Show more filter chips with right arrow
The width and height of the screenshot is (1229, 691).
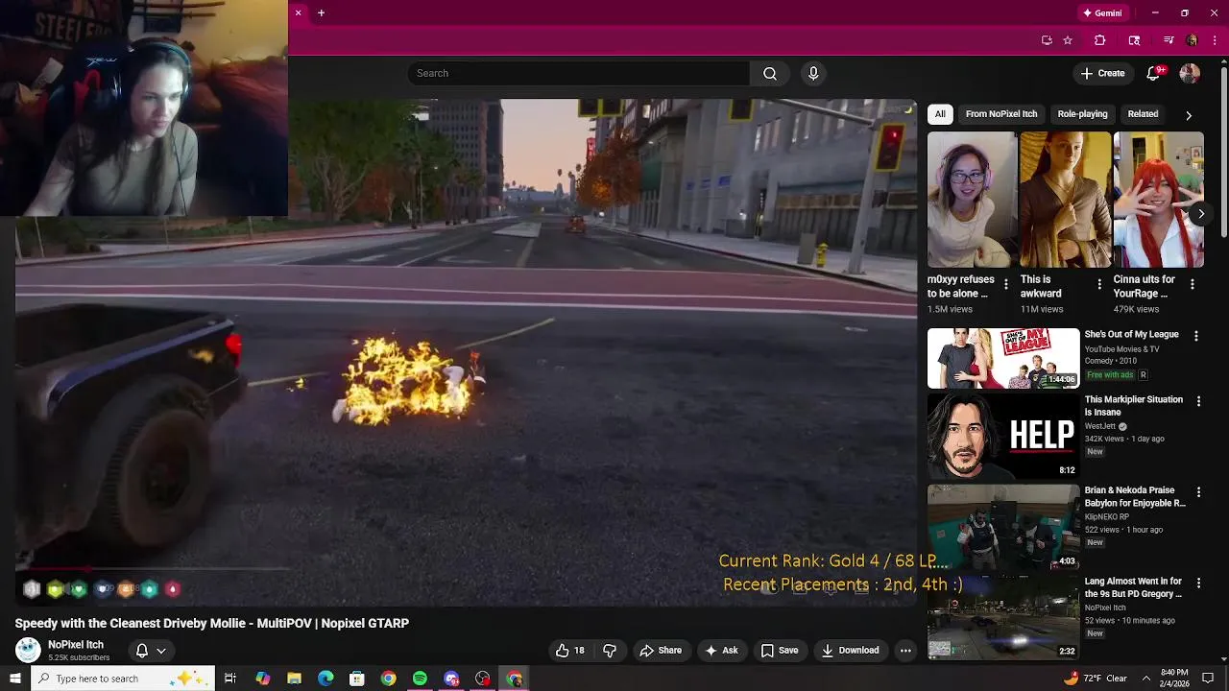1189,115
